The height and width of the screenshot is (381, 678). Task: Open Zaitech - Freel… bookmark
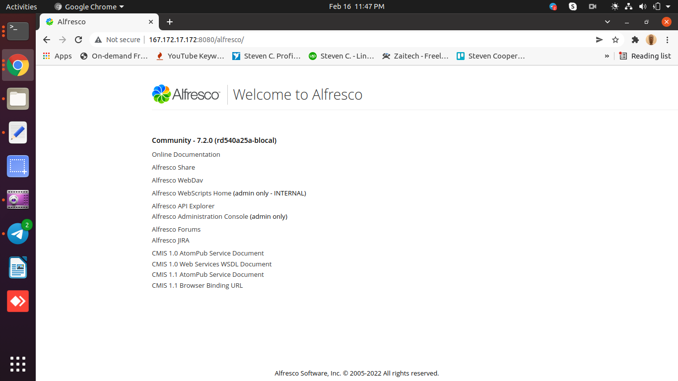[415, 56]
